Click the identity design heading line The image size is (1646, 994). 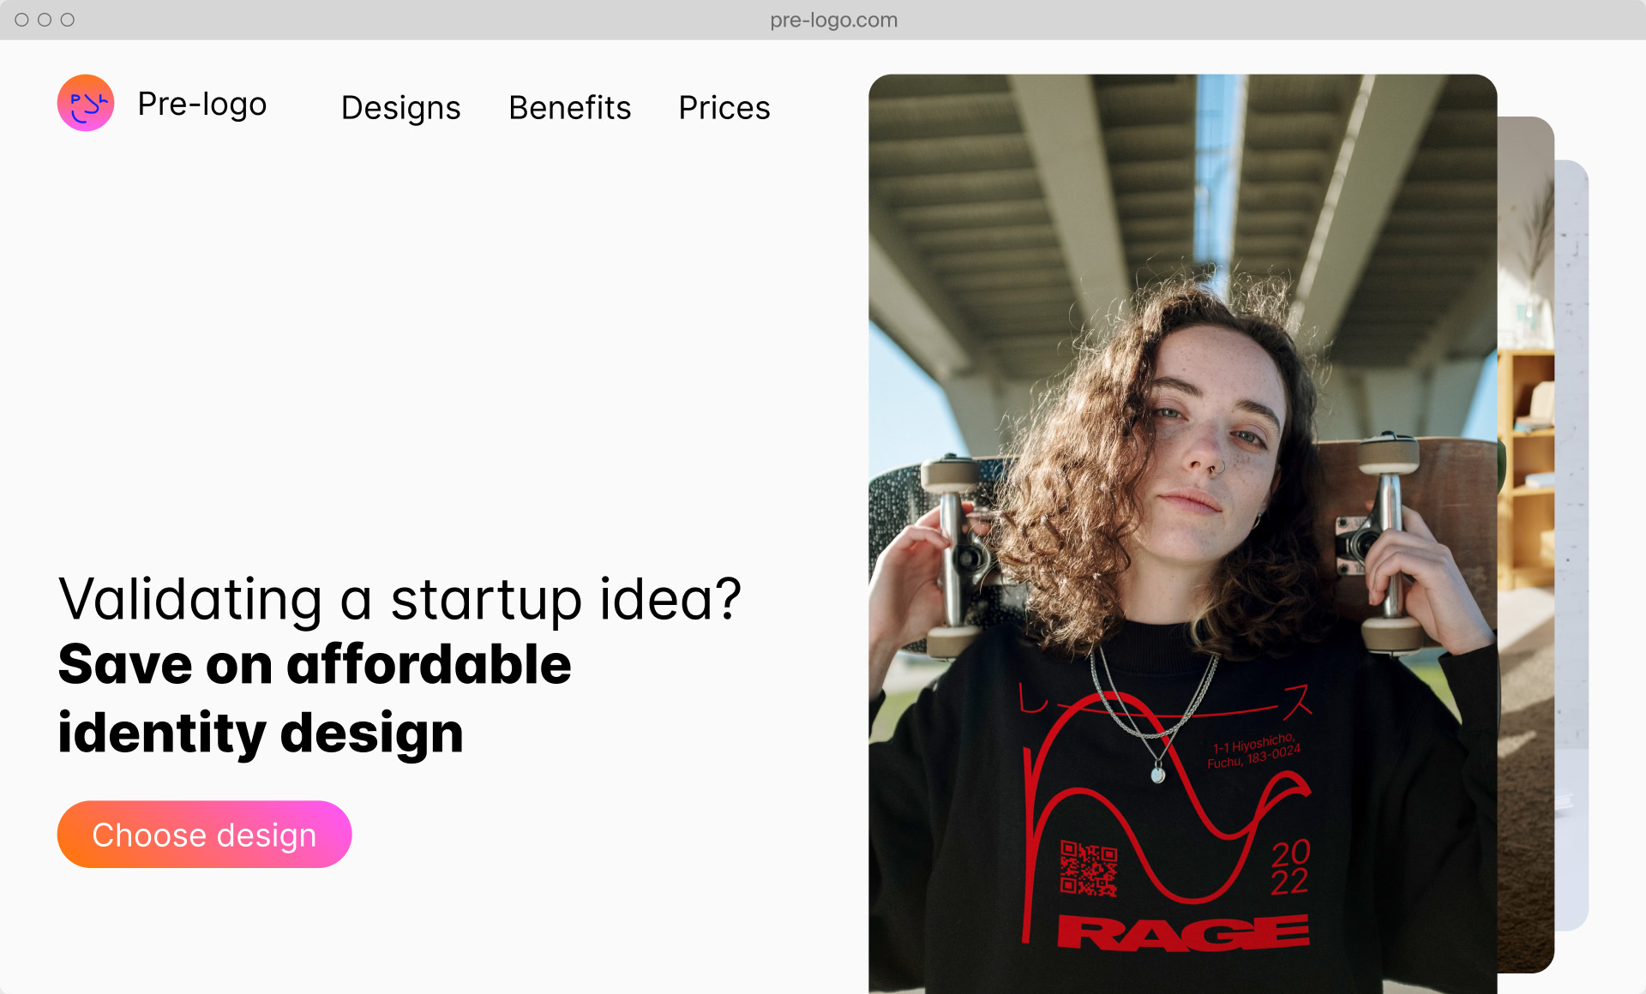click(261, 734)
